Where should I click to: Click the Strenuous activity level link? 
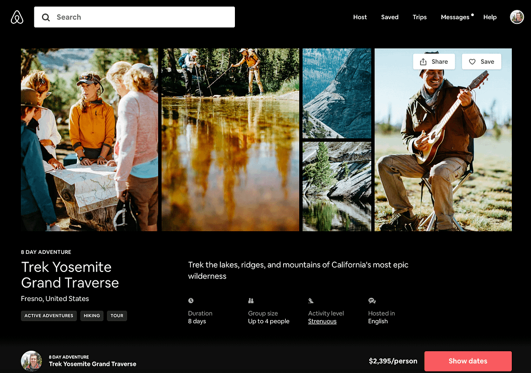click(x=322, y=321)
